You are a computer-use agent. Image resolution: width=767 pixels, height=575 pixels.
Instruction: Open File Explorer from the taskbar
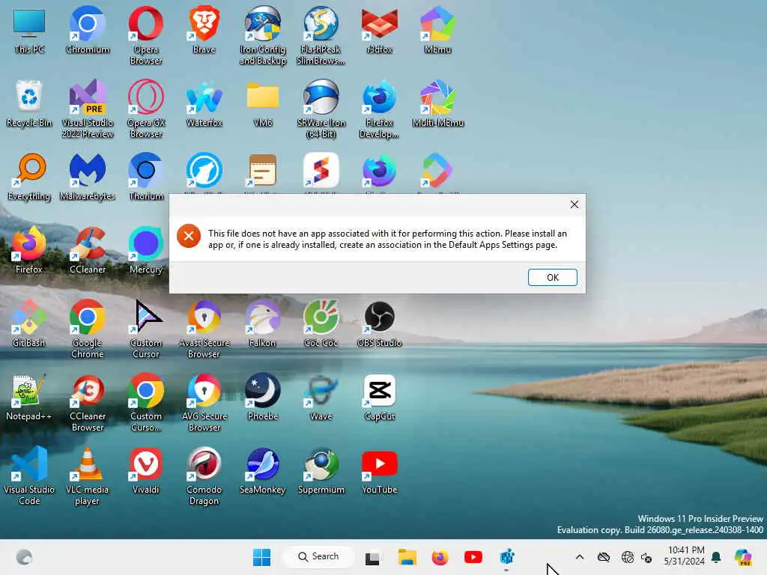(407, 557)
